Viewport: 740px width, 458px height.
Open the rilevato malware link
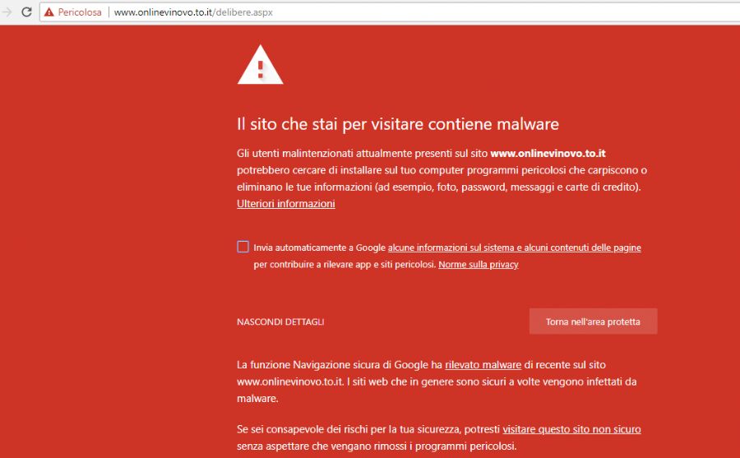pos(483,364)
